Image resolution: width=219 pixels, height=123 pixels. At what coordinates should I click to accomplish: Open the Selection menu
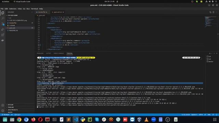pos(13,9)
